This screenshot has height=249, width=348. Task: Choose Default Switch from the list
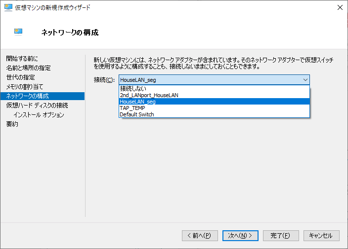(137, 114)
